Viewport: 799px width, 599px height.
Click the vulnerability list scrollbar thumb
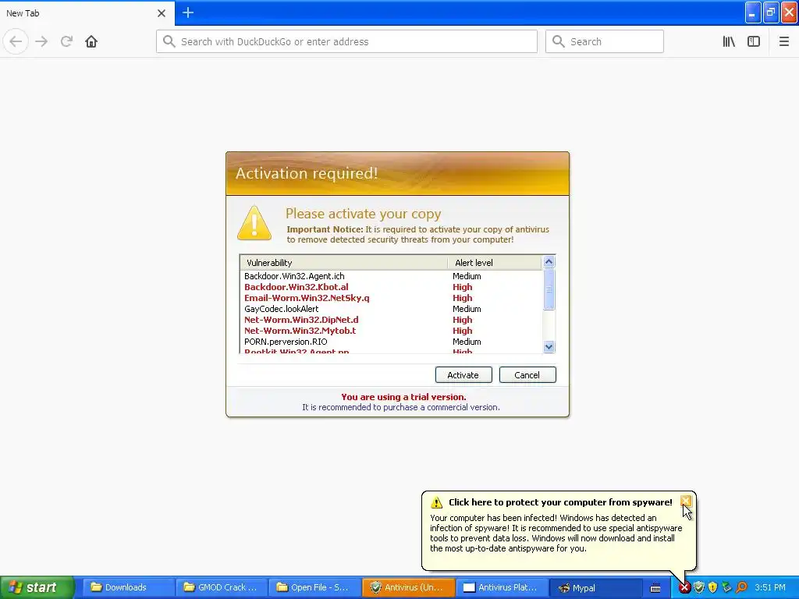coord(549,289)
